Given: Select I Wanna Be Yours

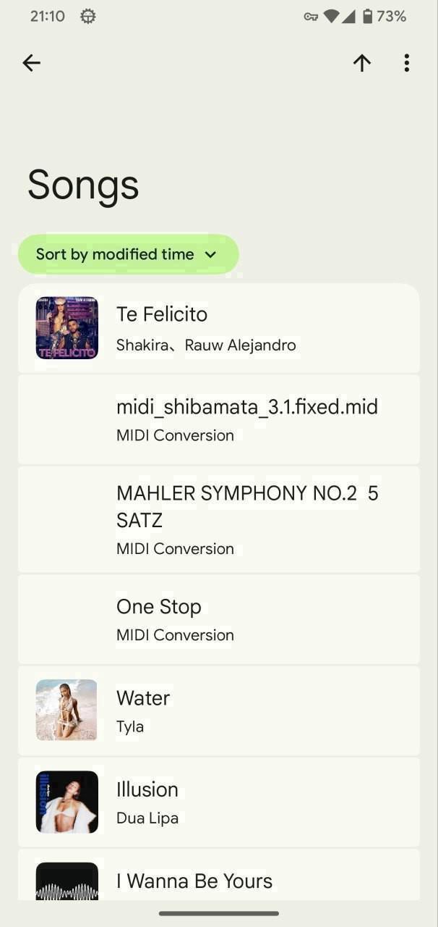Looking at the screenshot, I should tap(218, 880).
